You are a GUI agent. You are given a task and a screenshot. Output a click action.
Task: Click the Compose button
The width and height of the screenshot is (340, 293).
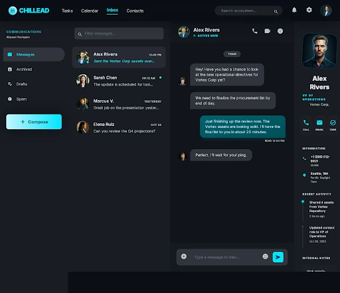coord(34,121)
